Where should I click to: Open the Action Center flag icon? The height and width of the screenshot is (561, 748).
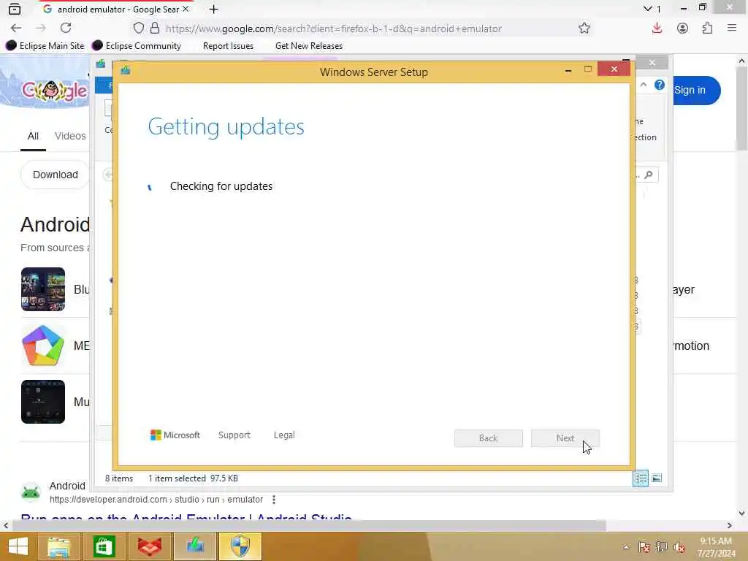tap(644, 547)
